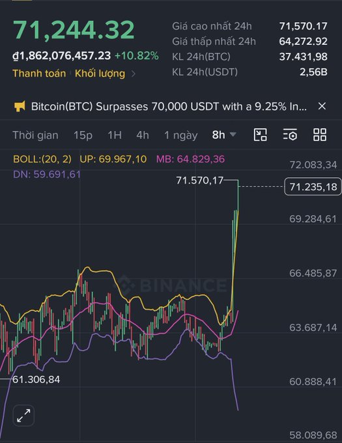The height and width of the screenshot is (443, 342).
Task: Switch to 4h interval
Action: coord(143,136)
